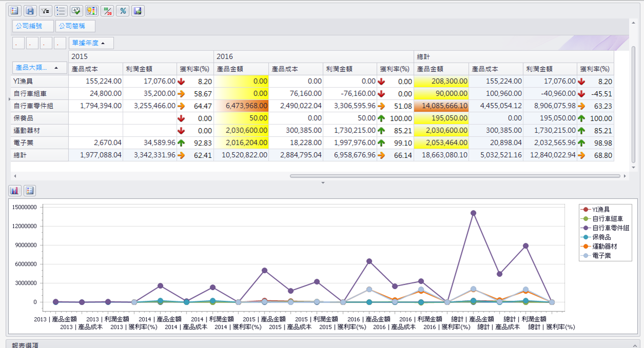Screen dimensions: 644x348
Task: Collapse the splitter arrow between table and chart
Action: click(x=323, y=182)
